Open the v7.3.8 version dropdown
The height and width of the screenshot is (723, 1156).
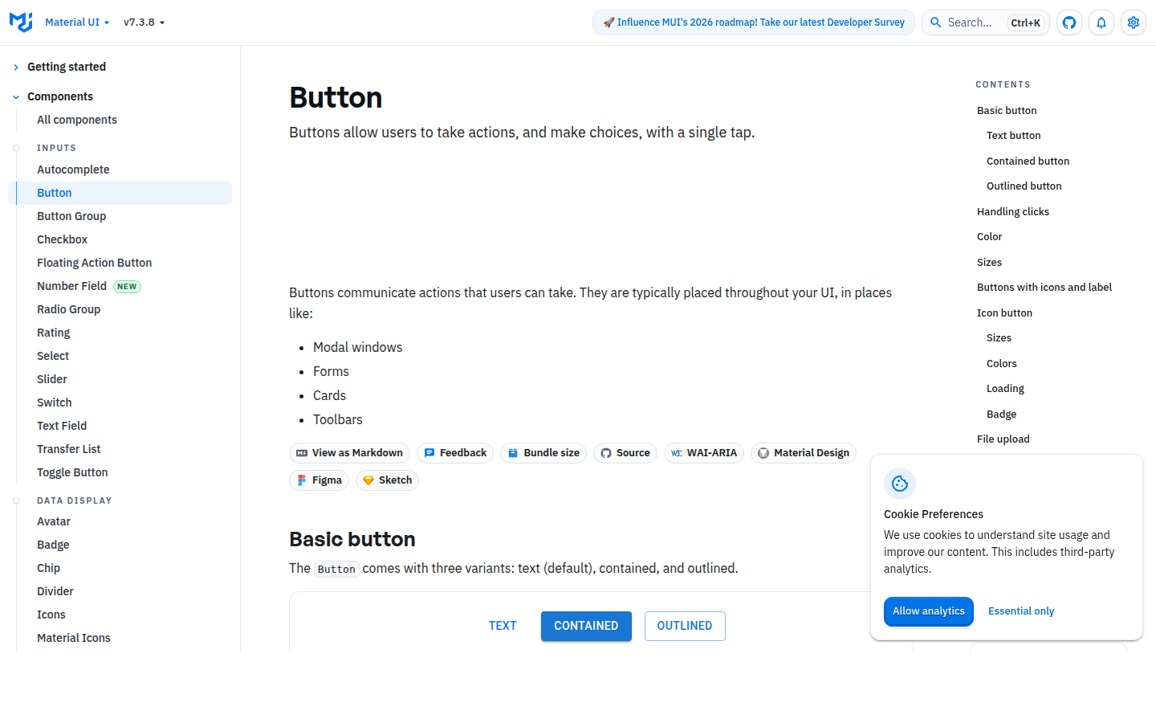144,22
